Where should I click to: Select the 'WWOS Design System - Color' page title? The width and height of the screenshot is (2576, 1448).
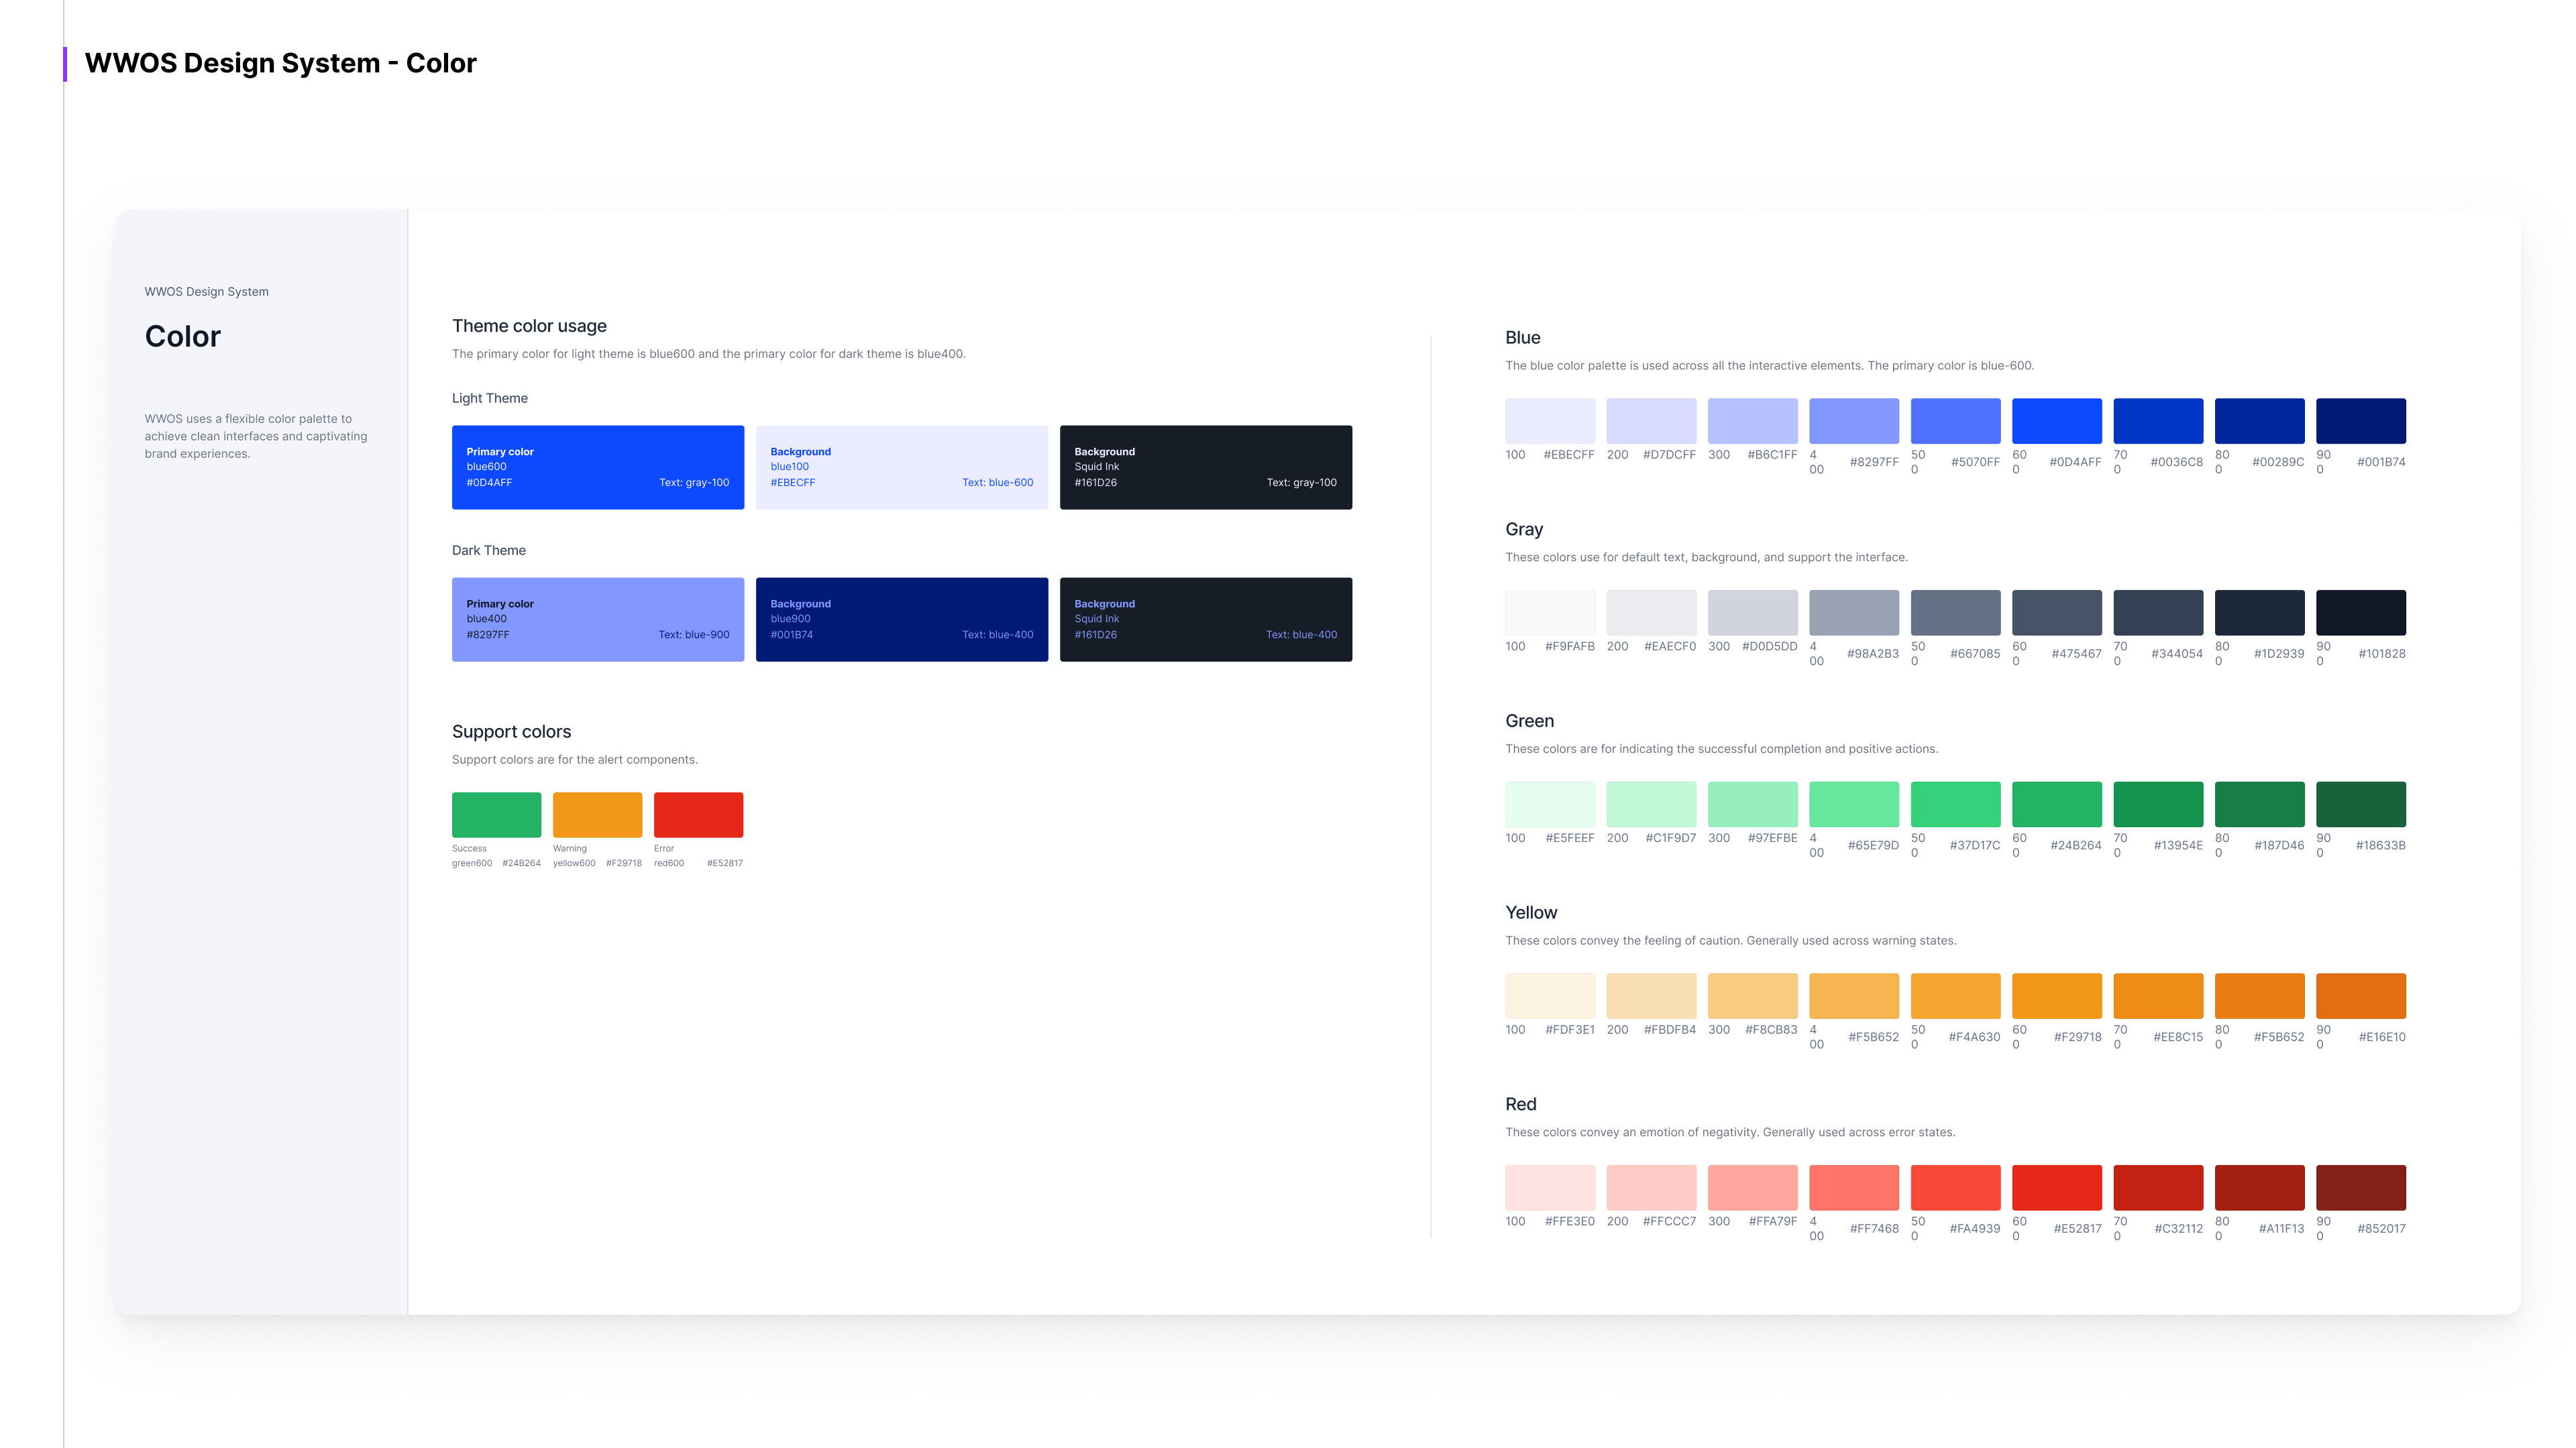pos(280,63)
